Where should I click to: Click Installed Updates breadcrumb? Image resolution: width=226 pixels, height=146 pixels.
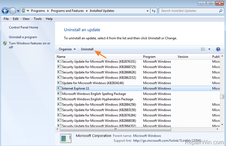pyautogui.click(x=102, y=11)
